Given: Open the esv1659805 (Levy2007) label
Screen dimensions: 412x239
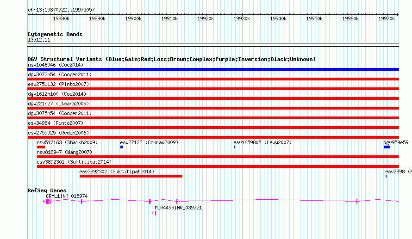Looking at the screenshot, I should coord(262,142).
